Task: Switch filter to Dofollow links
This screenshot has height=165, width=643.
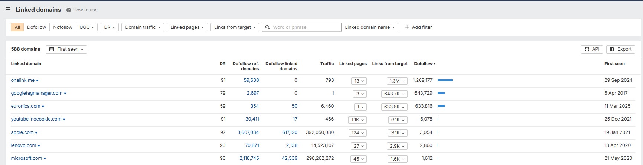Action: [36, 27]
